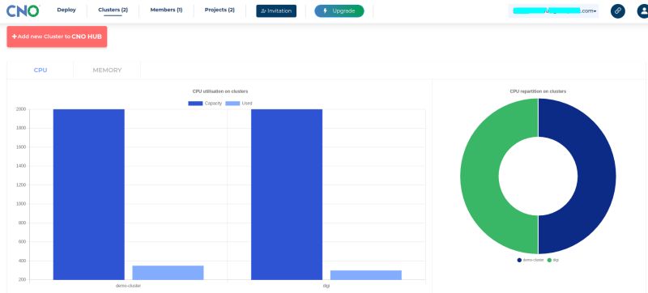Click the Invitation button

(276, 11)
